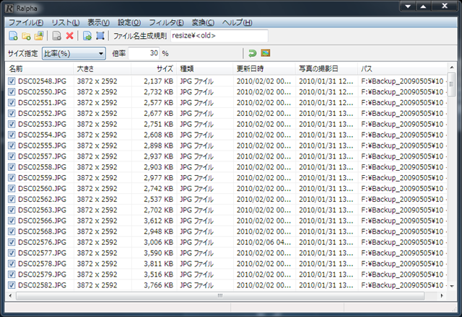
Task: Select the DSC02559.JPG file name
Action: click(42, 178)
